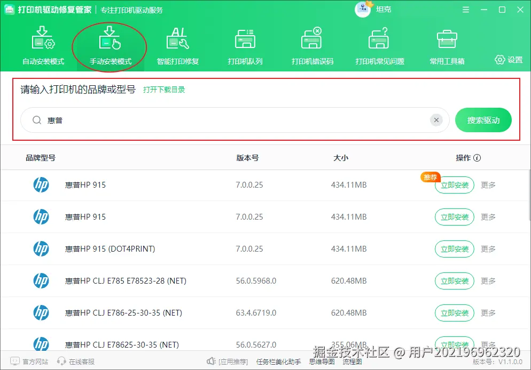Open the 流程图 link in the footer
The height and width of the screenshot is (370, 531).
pyautogui.click(x=352, y=362)
